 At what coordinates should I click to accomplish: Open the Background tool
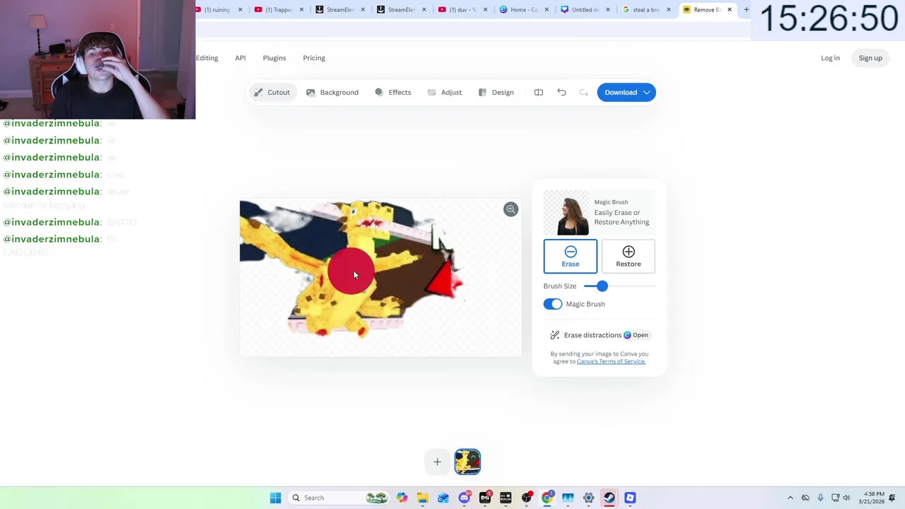[332, 93]
